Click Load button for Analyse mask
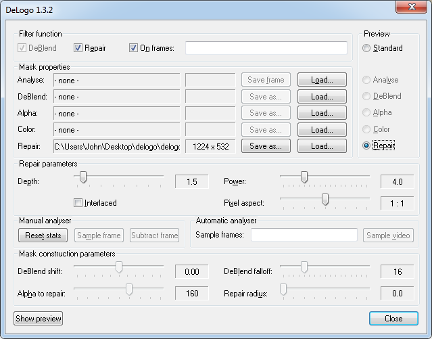The width and height of the screenshot is (432, 339). tap(322, 80)
